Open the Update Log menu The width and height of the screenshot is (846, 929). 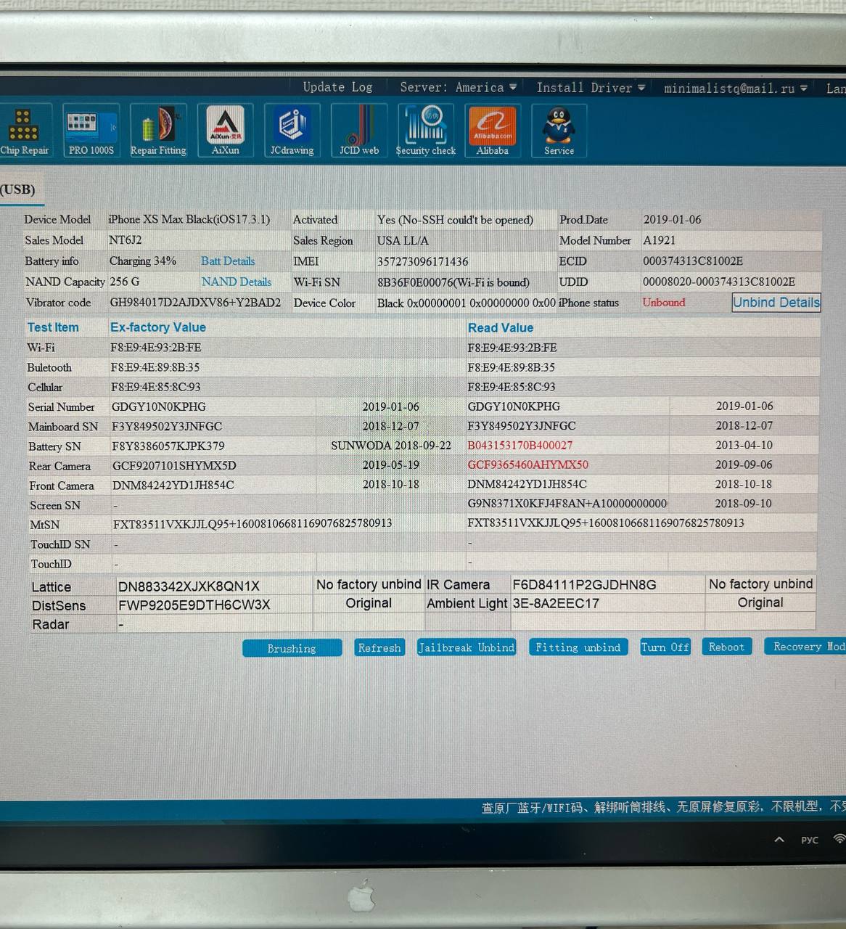coord(337,87)
